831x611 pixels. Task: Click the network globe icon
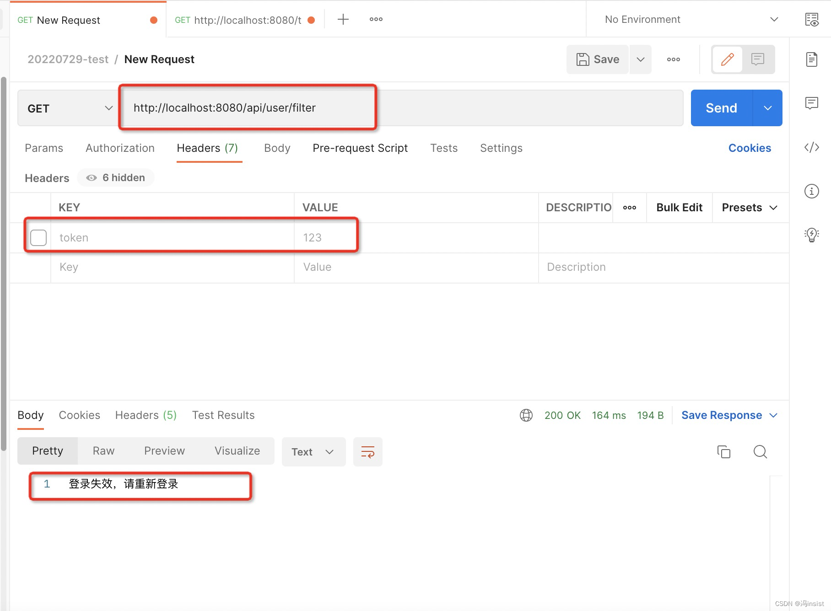pyautogui.click(x=526, y=415)
